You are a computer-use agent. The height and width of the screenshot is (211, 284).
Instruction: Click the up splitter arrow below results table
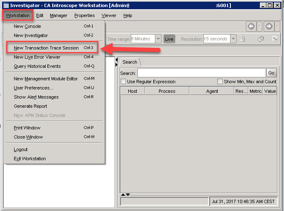123,194
